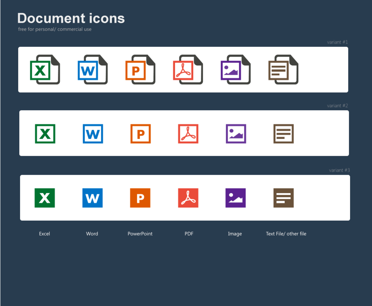Select the outlined Image icon in variant #2
The height and width of the screenshot is (306, 372).
(235, 134)
